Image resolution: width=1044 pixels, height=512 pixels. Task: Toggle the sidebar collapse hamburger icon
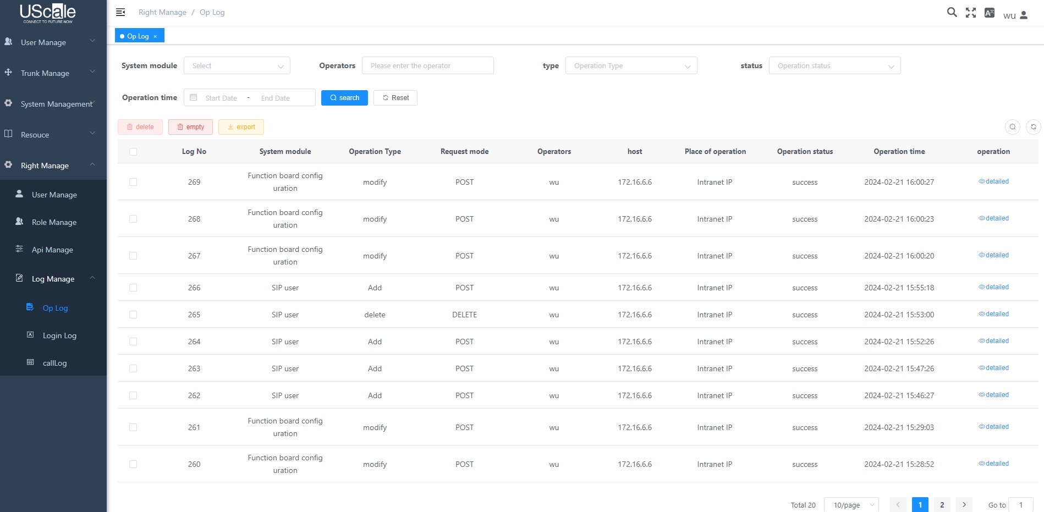pyautogui.click(x=120, y=12)
